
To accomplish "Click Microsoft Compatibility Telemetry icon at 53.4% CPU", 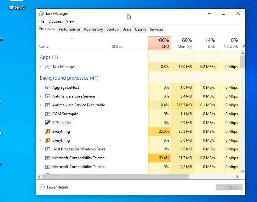I will click(48, 158).
